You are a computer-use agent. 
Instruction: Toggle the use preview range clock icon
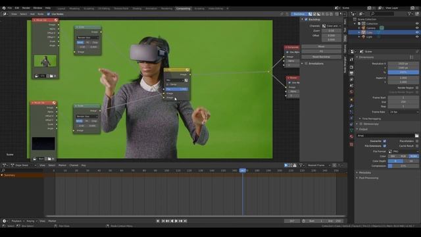pos(303,221)
